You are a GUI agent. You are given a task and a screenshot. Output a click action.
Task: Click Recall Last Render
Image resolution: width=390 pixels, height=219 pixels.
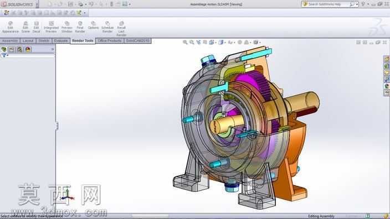pos(121,29)
